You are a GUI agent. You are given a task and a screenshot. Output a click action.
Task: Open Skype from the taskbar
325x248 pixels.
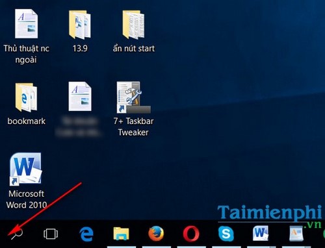pyautogui.click(x=226, y=234)
